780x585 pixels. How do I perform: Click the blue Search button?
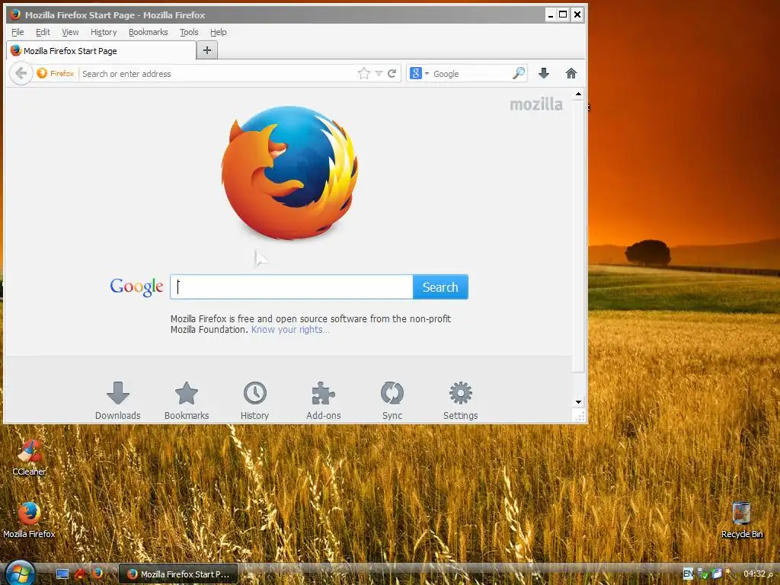click(440, 287)
